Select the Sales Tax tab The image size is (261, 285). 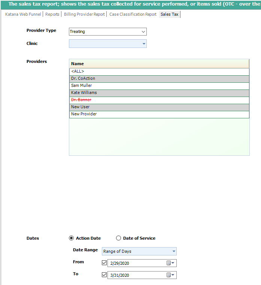pos(170,14)
